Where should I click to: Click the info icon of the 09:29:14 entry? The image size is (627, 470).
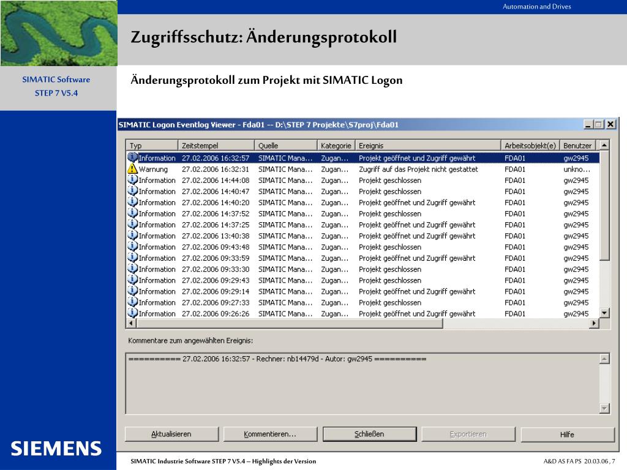point(133,291)
